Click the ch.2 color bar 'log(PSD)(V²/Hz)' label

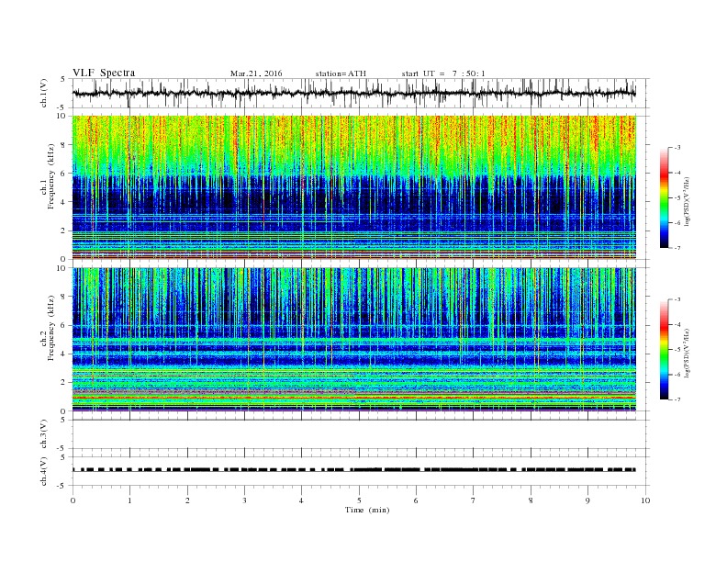[687, 353]
